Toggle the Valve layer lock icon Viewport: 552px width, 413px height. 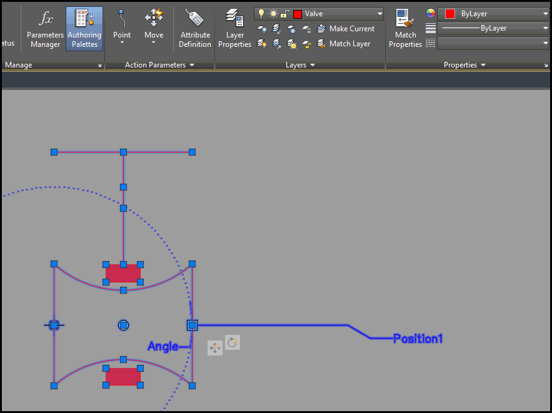284,14
